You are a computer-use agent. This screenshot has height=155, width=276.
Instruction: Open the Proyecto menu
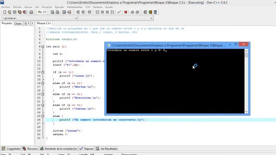(47, 7)
